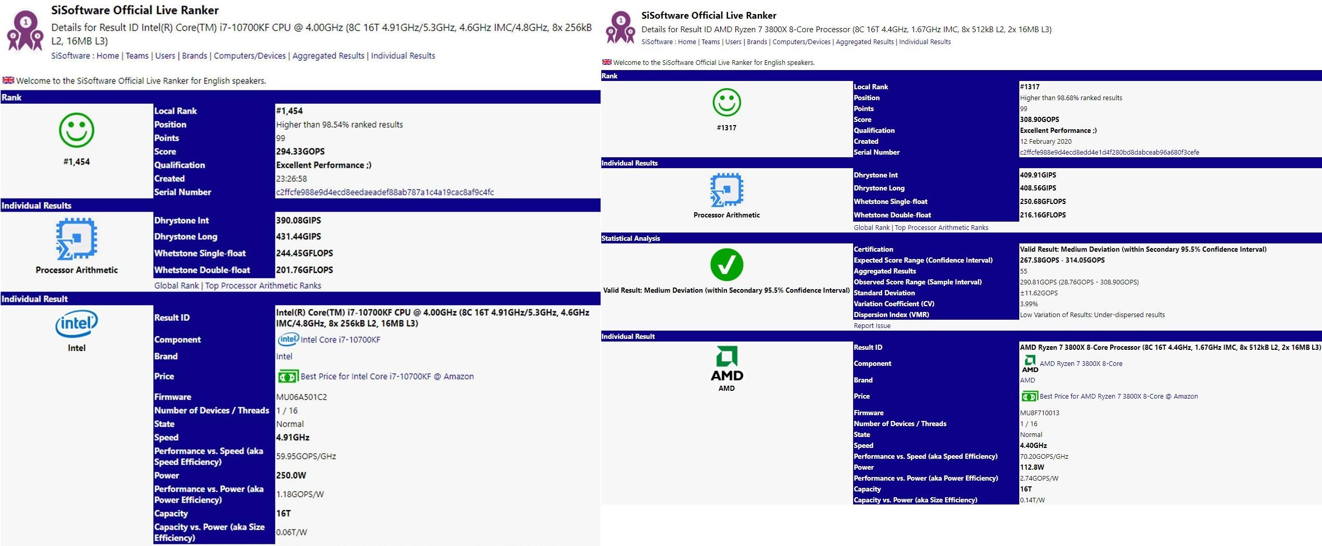Open serial number link ending 19cac8af9c4fc
Image resolution: width=1322 pixels, height=546 pixels.
(385, 192)
